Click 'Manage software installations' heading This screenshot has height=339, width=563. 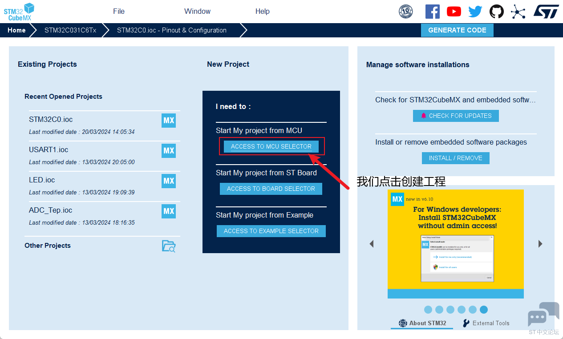click(417, 65)
